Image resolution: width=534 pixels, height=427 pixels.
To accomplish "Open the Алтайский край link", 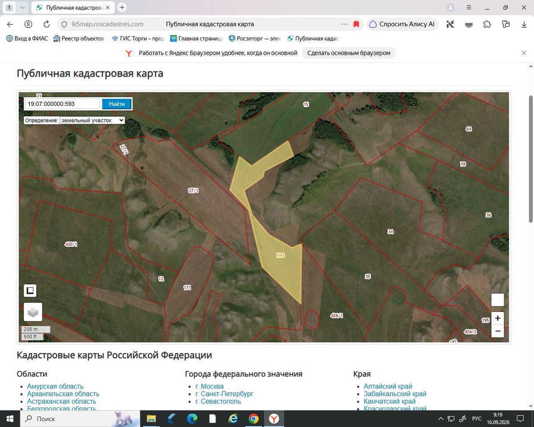I will click(388, 386).
